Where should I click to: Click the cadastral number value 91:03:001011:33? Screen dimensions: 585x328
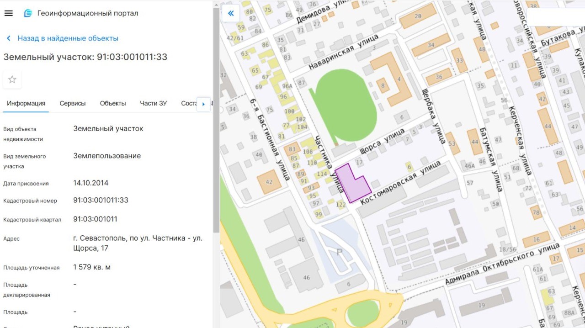click(101, 200)
